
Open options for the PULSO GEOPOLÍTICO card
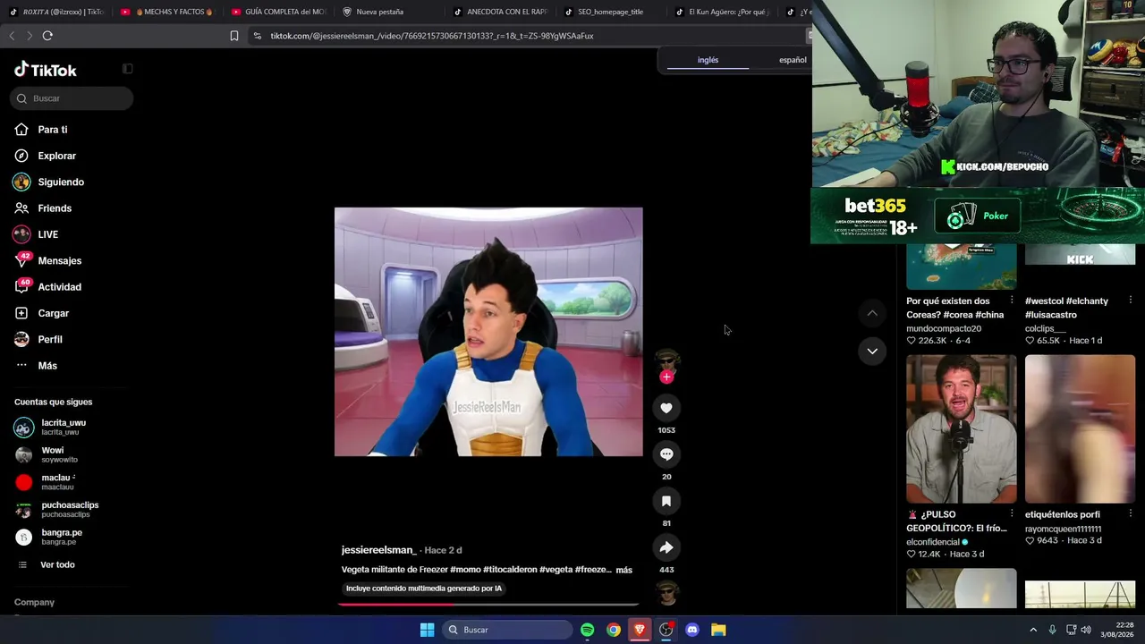pos(1012,514)
